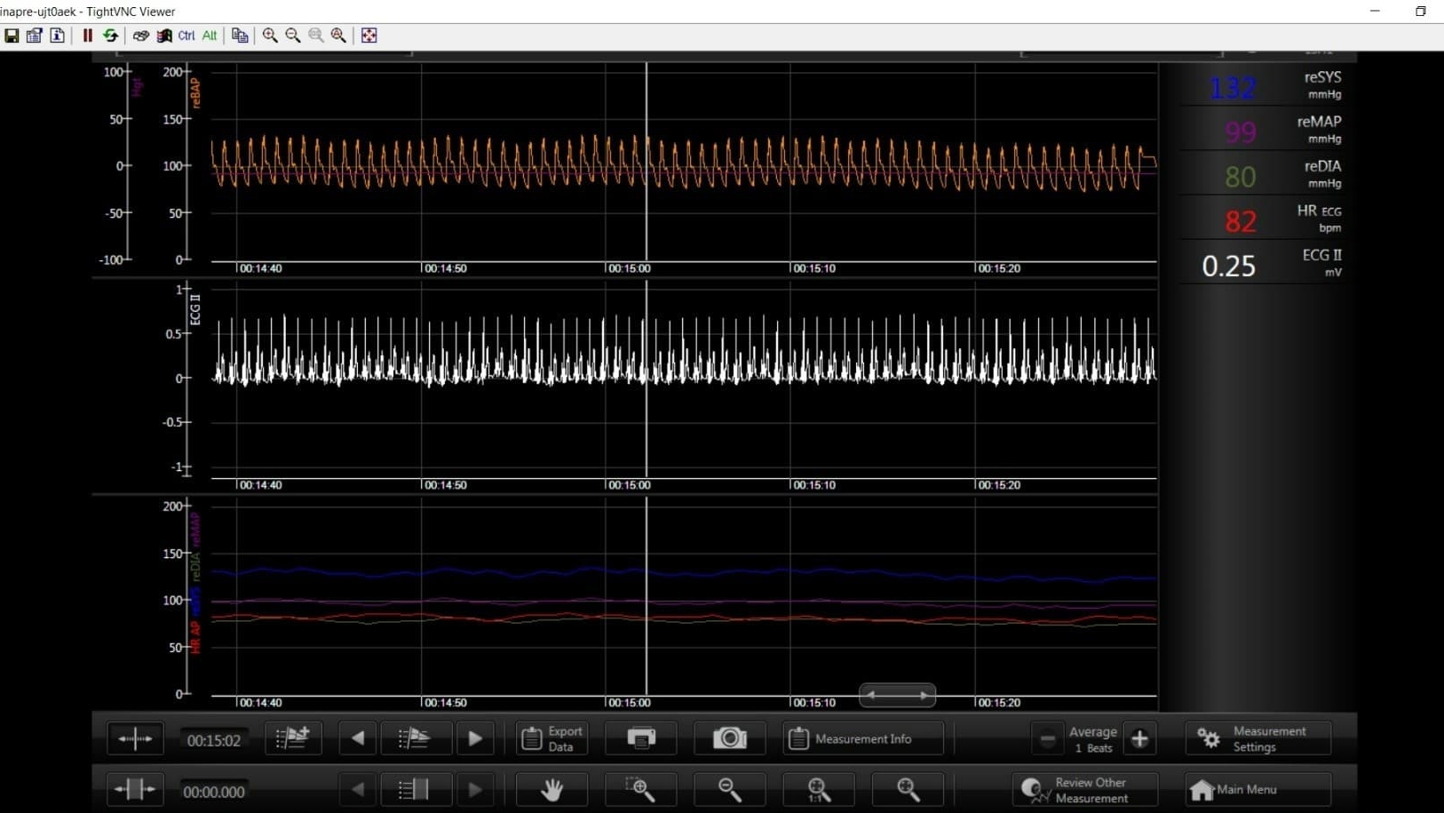Click the 00:15:02 time field
The width and height of the screenshot is (1444, 813).
213,738
